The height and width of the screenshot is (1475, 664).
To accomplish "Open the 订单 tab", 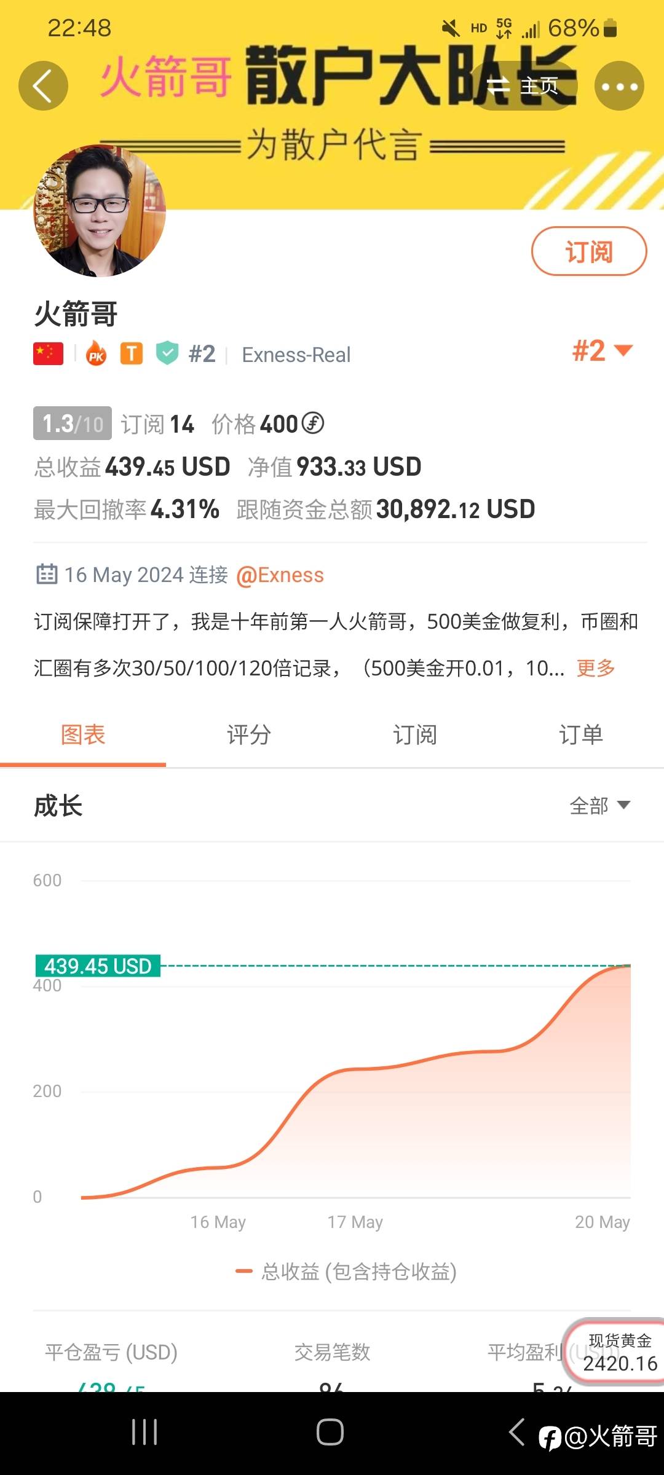I will [x=580, y=735].
